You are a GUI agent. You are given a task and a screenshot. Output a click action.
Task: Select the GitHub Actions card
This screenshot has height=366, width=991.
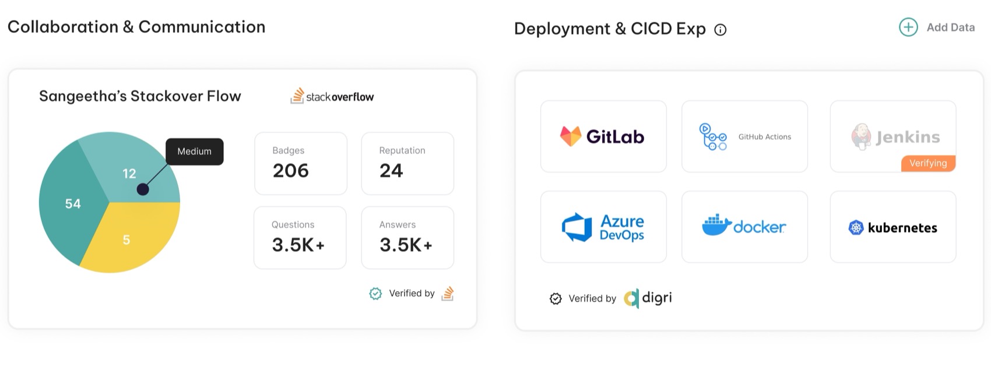pyautogui.click(x=744, y=136)
